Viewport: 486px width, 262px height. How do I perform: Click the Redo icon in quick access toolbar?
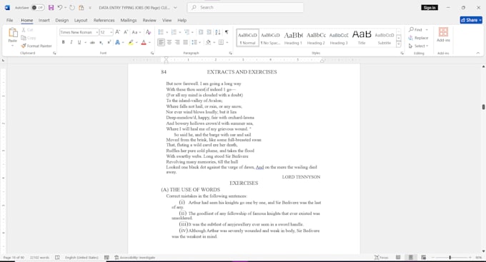72,7
